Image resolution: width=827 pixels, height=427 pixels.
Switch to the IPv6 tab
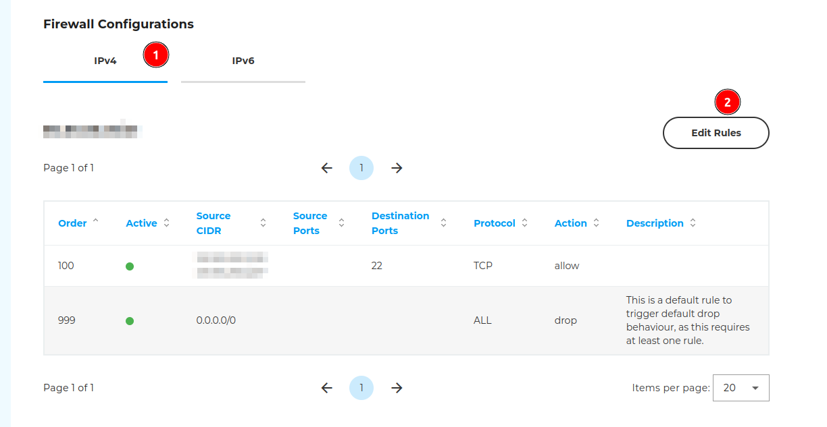pos(243,61)
